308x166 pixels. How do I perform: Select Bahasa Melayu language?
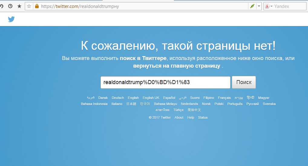tap(165, 104)
